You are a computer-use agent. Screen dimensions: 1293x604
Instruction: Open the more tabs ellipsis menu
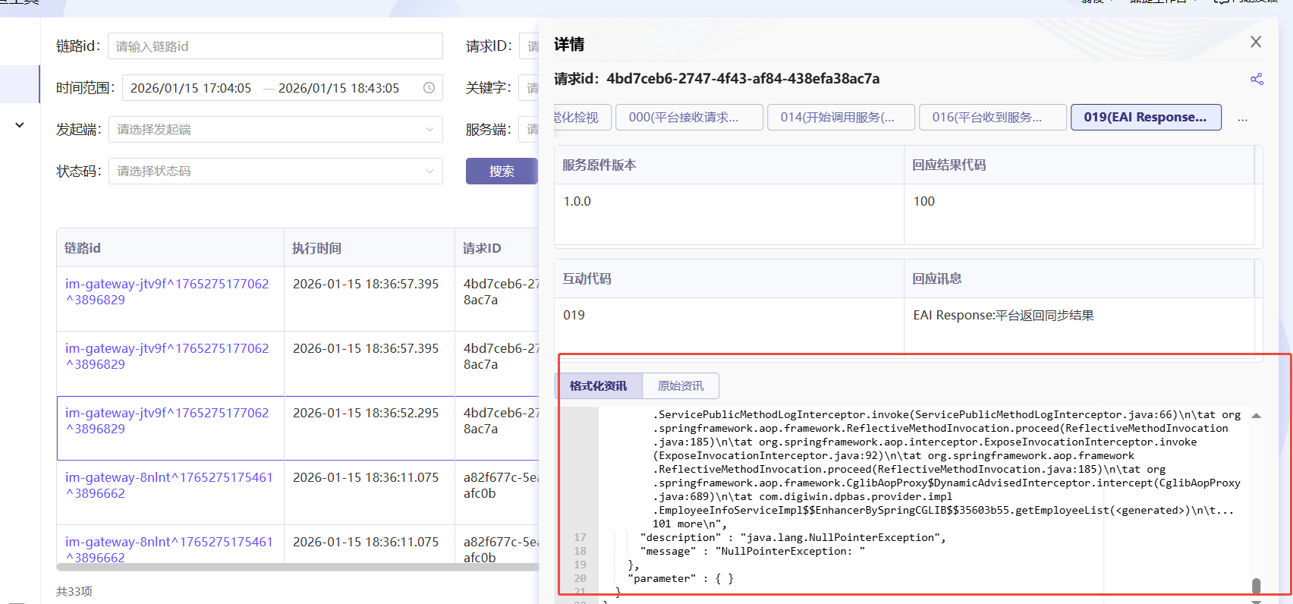click(x=1242, y=118)
